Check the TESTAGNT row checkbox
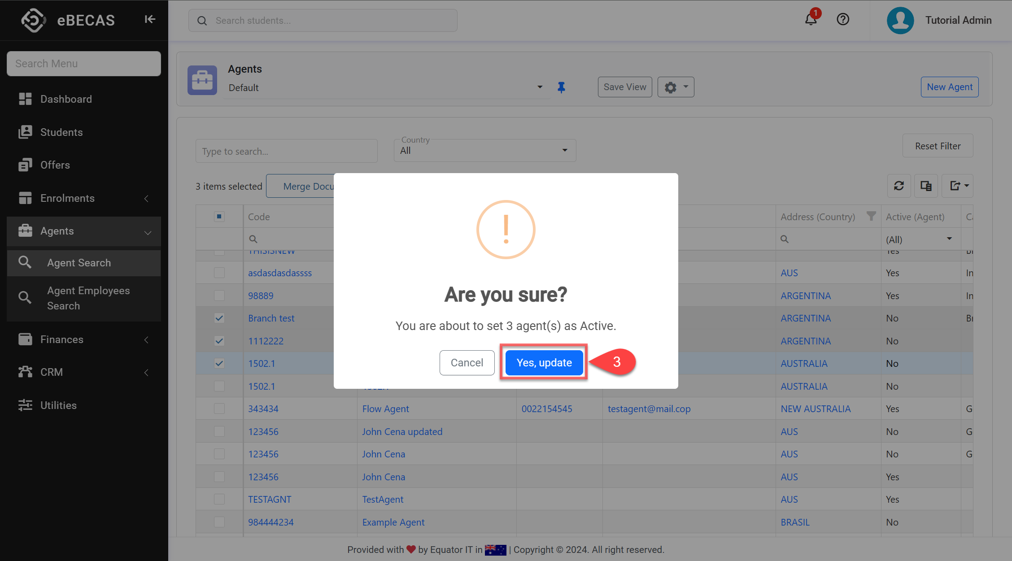Image resolution: width=1012 pixels, height=561 pixels. [x=219, y=499]
